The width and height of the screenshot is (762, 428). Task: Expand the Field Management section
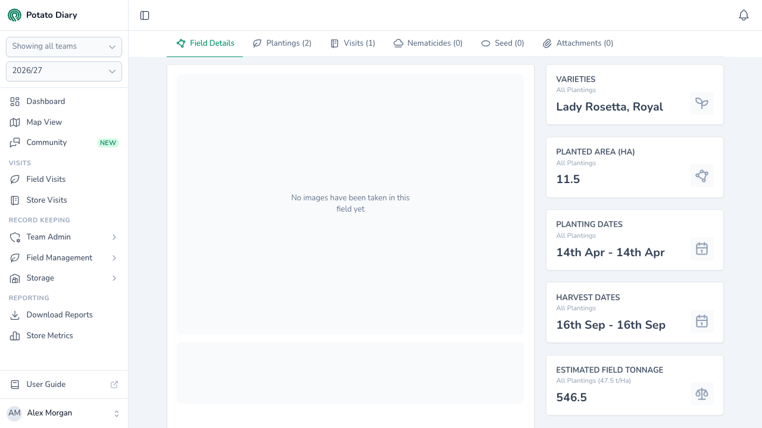(64, 258)
